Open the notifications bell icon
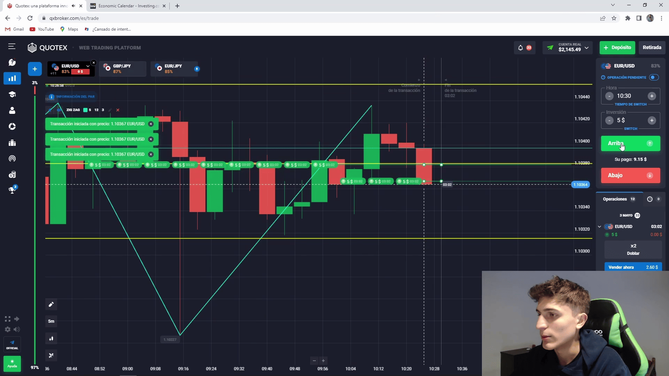669x376 pixels. [521, 48]
